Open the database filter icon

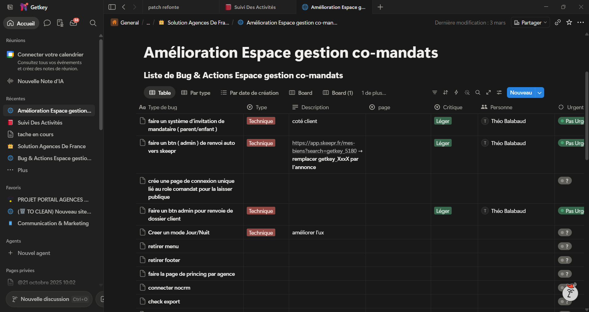pyautogui.click(x=434, y=92)
